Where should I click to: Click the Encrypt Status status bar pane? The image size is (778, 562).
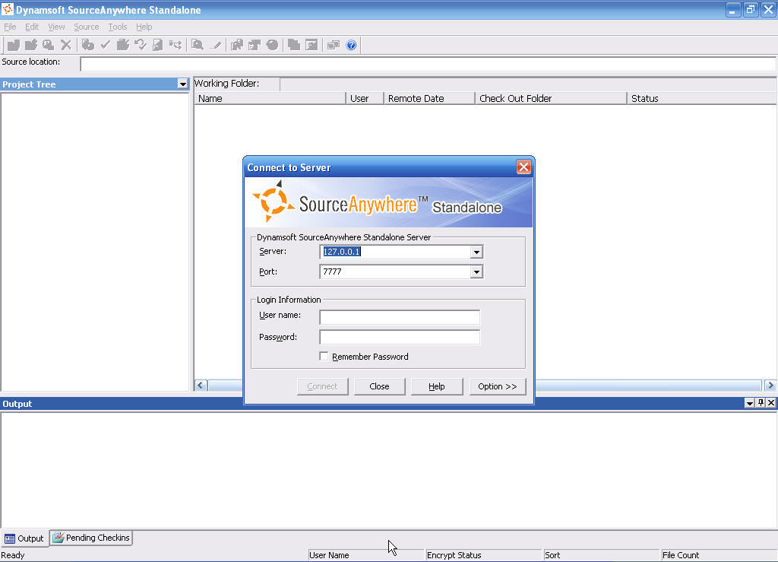(484, 555)
